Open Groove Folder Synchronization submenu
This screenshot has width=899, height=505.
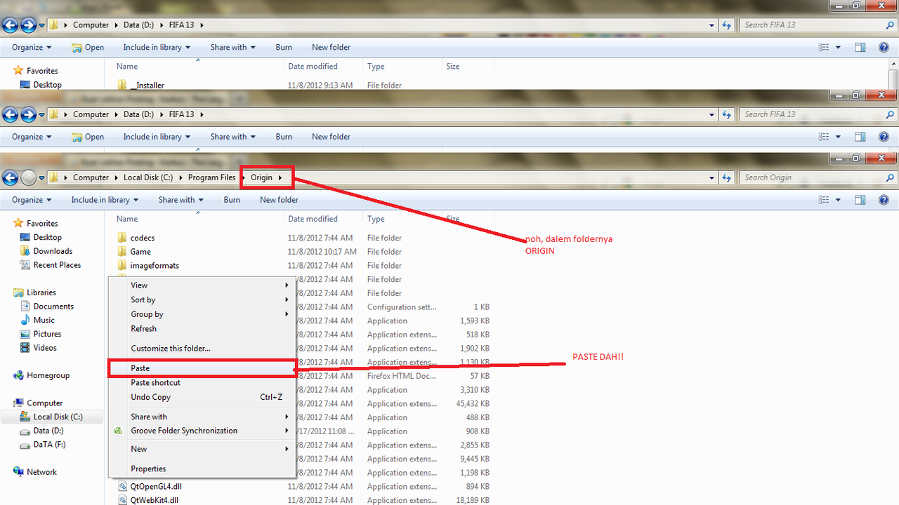(x=202, y=431)
